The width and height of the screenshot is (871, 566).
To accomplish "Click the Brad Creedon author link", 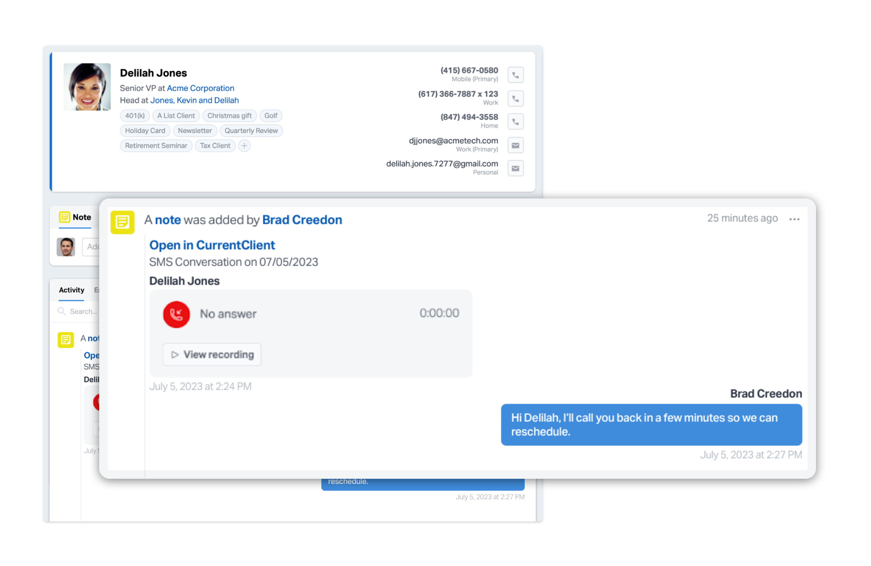I will pyautogui.click(x=302, y=220).
